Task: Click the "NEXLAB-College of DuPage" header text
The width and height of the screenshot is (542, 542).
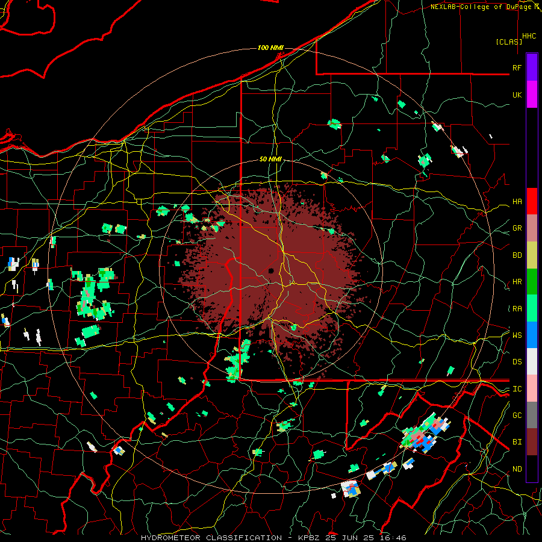Action: [482, 7]
